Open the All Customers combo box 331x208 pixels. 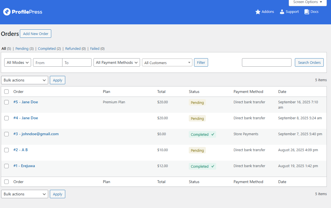click(x=167, y=63)
